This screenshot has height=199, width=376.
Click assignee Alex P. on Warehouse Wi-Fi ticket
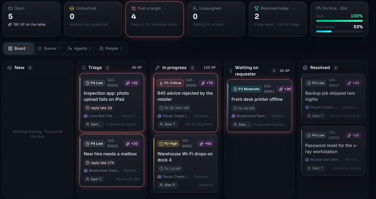pyautogui.click(x=168, y=185)
